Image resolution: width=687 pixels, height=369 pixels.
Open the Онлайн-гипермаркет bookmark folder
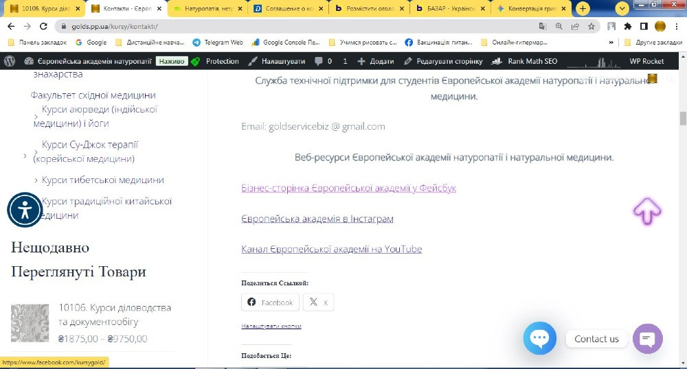tap(515, 43)
